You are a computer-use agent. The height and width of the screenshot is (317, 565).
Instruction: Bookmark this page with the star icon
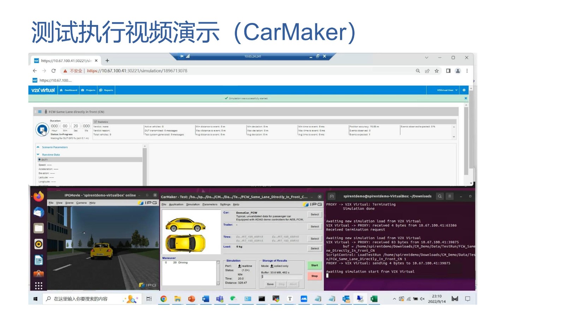tap(437, 71)
